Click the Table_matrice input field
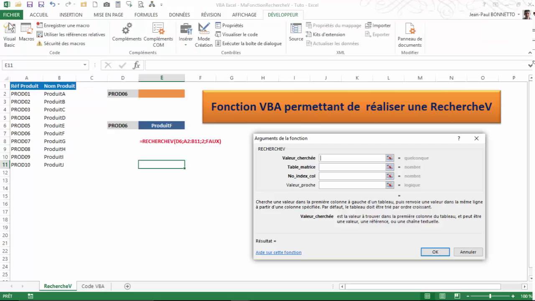 tap(352, 167)
